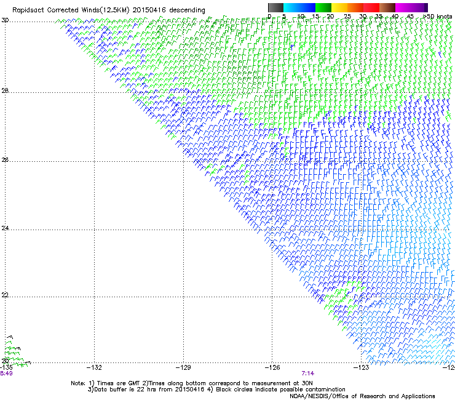Click the '>50 knots' legend label
Viewport: 455px width, 400px height.
(x=438, y=17)
